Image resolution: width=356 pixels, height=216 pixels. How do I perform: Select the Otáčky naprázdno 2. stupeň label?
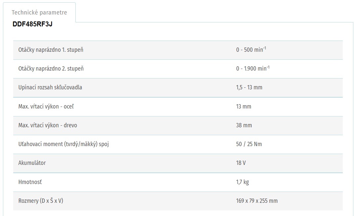(51, 69)
